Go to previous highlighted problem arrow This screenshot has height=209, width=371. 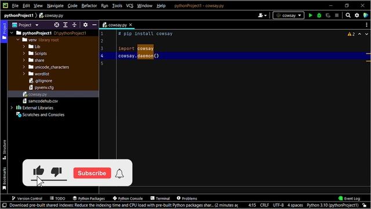[359, 34]
